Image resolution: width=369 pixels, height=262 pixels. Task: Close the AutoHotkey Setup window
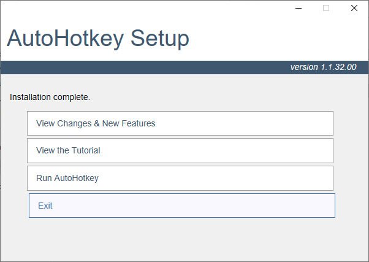coord(354,8)
